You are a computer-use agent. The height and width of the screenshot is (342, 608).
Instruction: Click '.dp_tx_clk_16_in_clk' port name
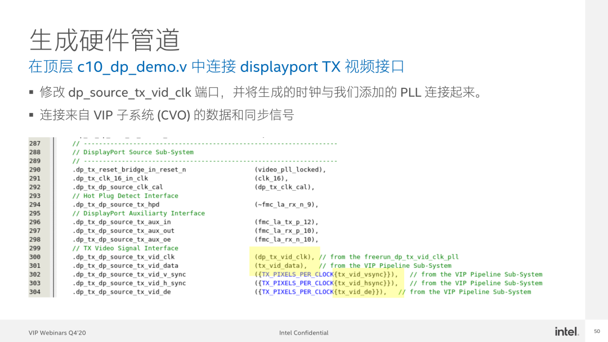click(x=110, y=178)
